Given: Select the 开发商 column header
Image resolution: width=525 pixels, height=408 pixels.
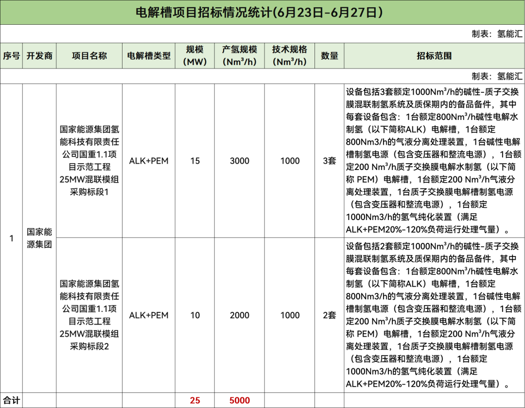Looking at the screenshot, I should tap(39, 56).
